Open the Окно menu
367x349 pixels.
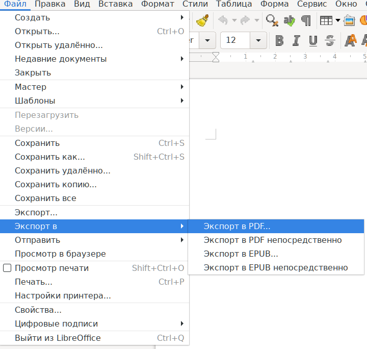[x=346, y=4]
